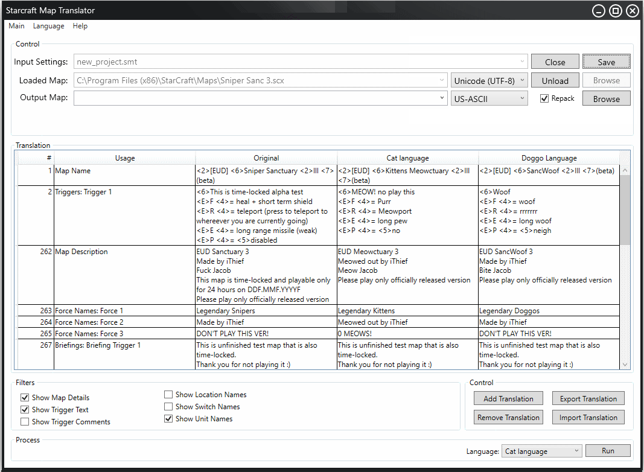Export the current translation
644x472 pixels.
click(588, 398)
